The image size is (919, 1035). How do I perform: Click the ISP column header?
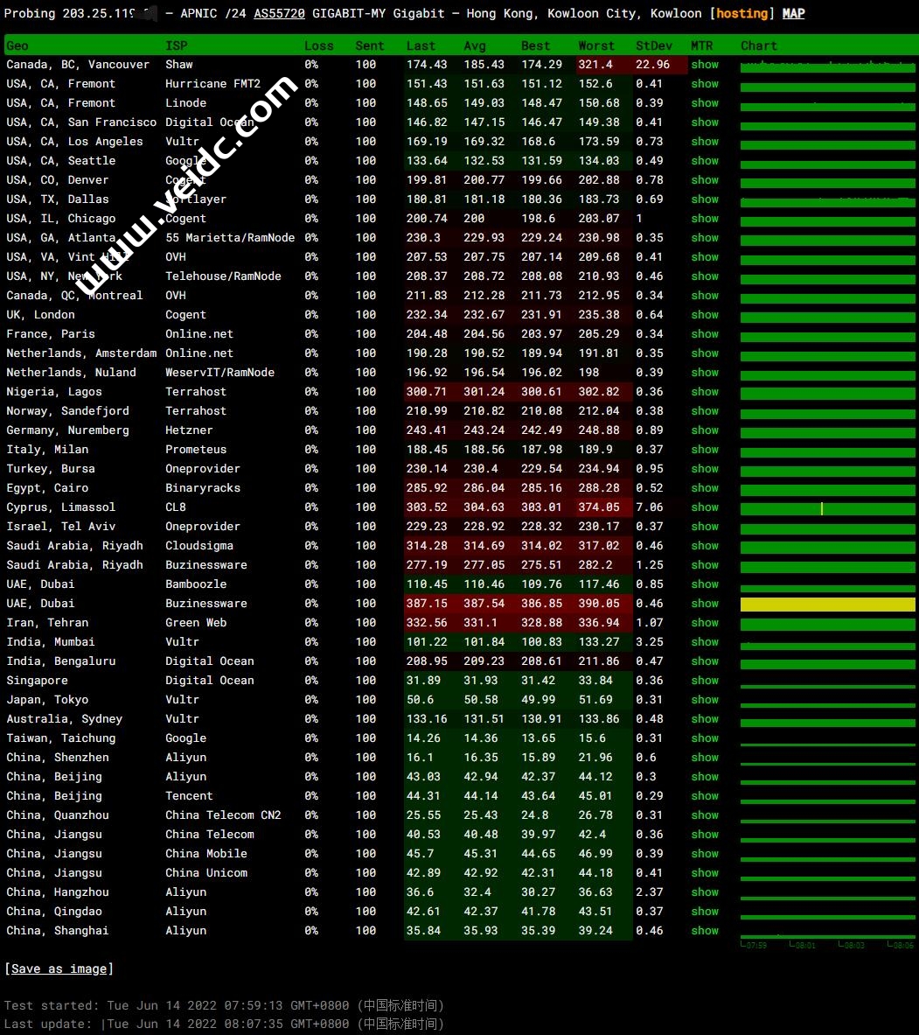click(x=176, y=45)
